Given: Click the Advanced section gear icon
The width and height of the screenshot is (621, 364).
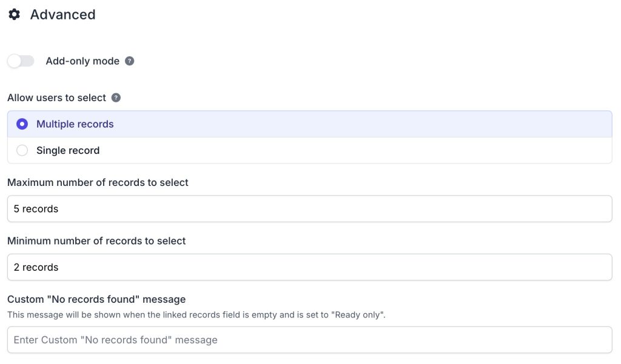Looking at the screenshot, I should point(14,15).
